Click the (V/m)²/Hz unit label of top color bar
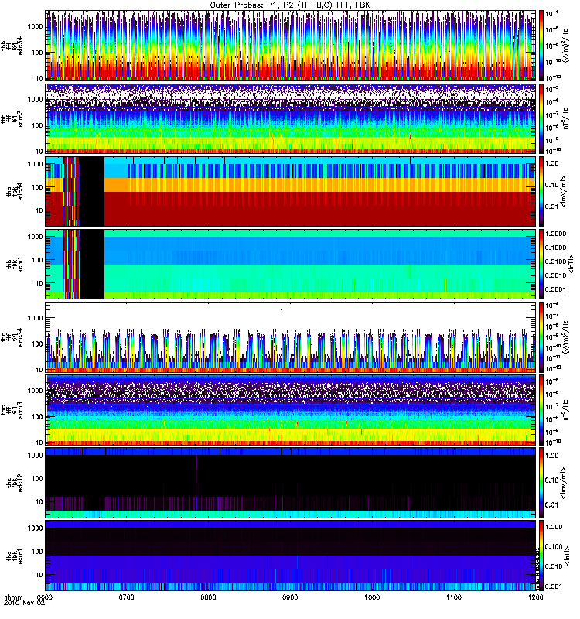Image resolution: width=580 pixels, height=619 pixels. (565, 46)
